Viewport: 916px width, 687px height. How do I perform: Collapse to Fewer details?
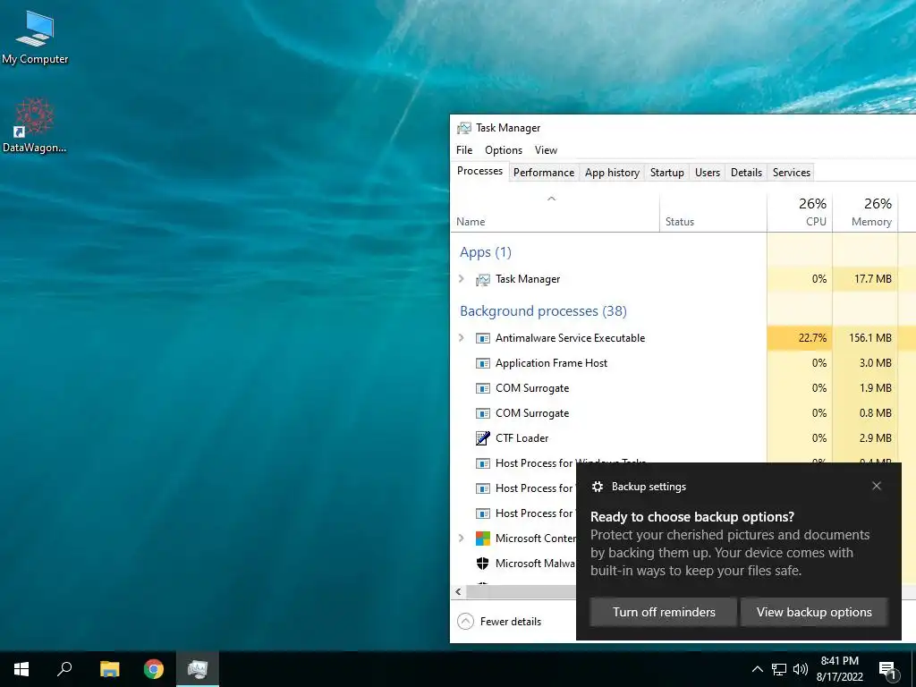point(499,622)
